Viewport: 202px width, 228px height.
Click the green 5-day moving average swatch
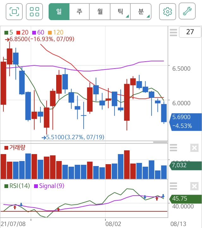click(x=6, y=33)
